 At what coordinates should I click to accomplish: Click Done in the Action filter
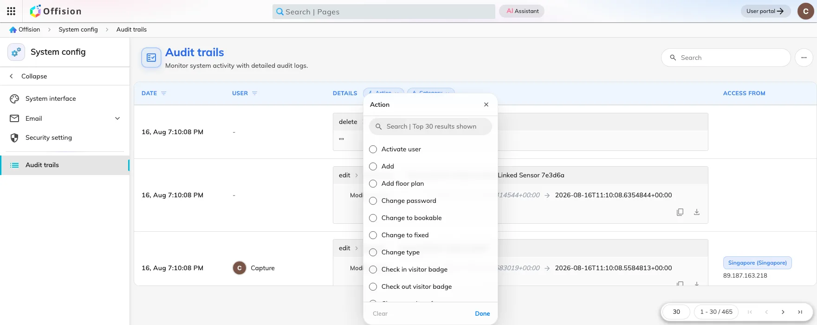[482, 313]
